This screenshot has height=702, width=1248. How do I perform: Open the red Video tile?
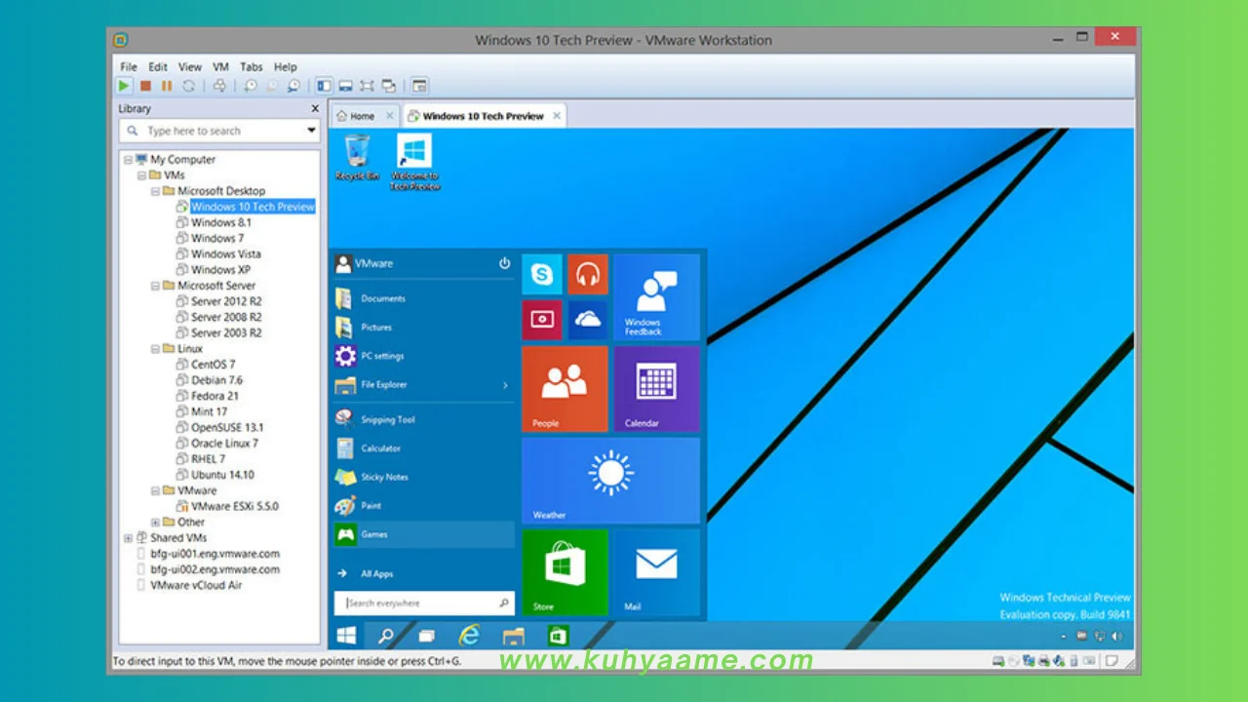pos(541,320)
